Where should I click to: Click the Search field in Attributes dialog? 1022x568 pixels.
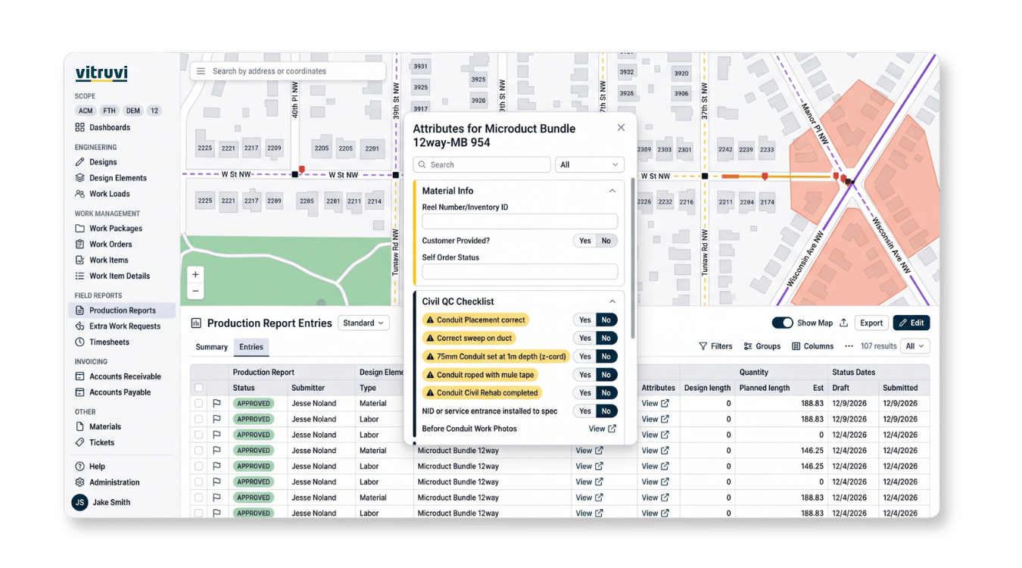[x=482, y=164]
